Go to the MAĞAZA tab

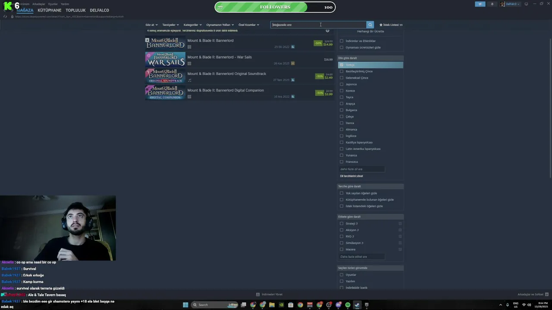tap(25, 10)
